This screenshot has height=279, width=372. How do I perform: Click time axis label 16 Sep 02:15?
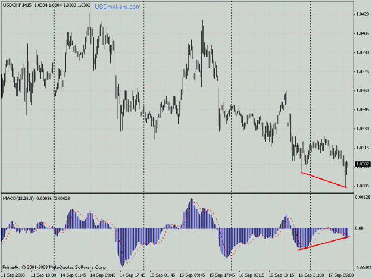click(252, 275)
